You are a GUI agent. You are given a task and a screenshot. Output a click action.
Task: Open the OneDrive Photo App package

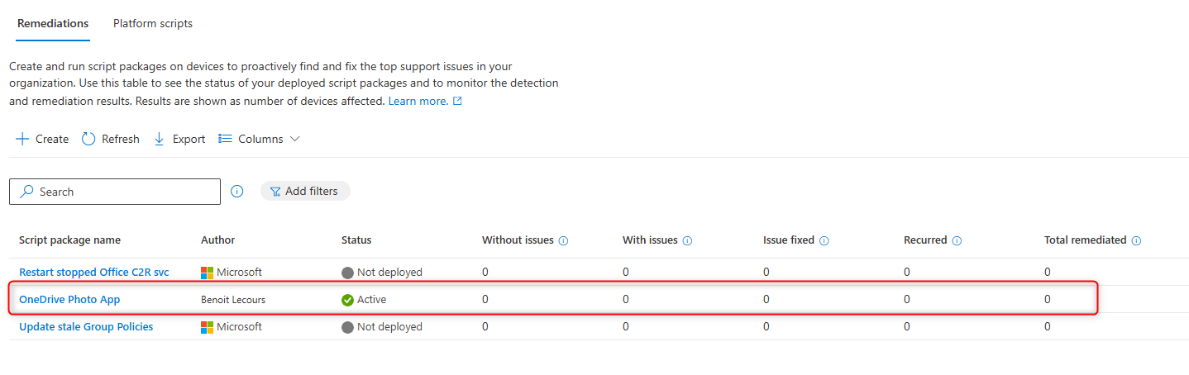69,299
